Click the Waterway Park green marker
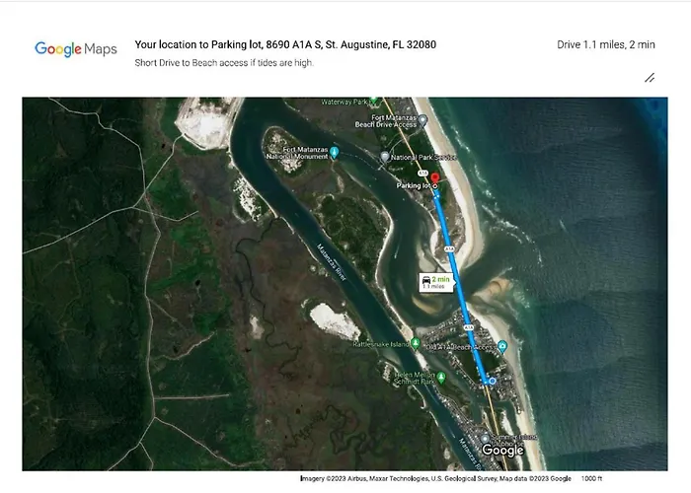This screenshot has height=493, width=691. coord(374,102)
